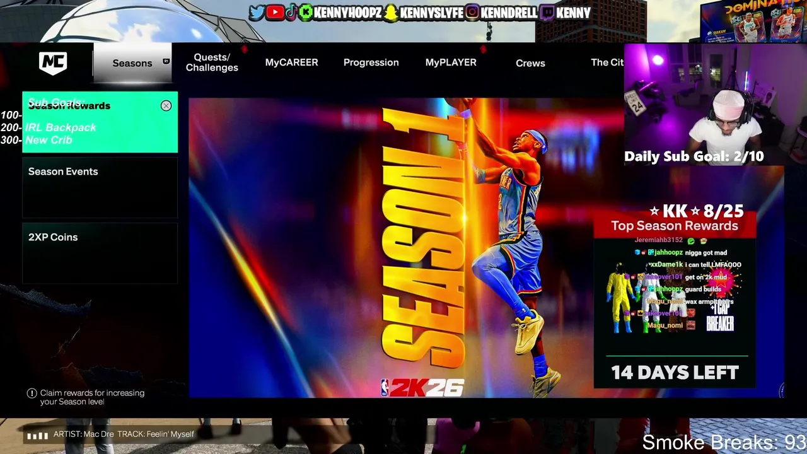Click the KK 8/25 overlay text

pos(697,211)
